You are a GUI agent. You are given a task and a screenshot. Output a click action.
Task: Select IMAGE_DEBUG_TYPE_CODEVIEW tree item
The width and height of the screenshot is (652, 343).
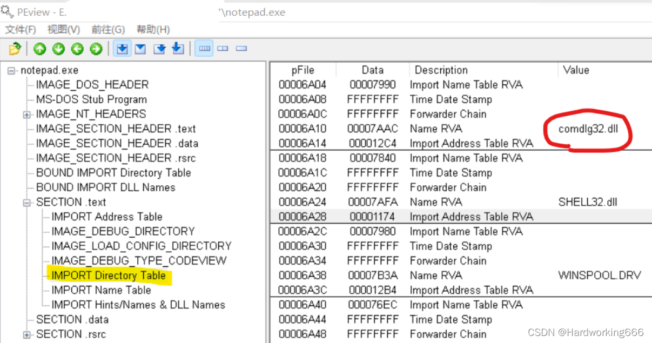(x=139, y=260)
